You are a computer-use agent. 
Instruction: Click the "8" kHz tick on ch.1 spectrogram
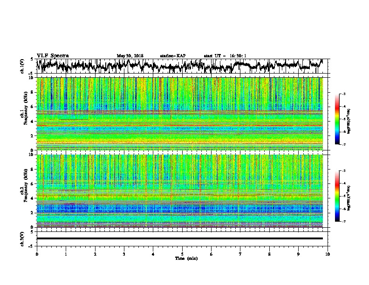(33, 92)
